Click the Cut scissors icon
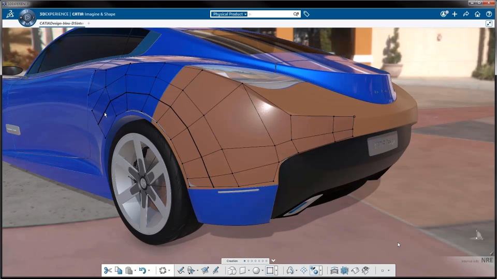 point(108,270)
